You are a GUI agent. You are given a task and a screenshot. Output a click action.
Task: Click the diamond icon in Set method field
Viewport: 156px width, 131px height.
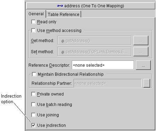click(62, 52)
